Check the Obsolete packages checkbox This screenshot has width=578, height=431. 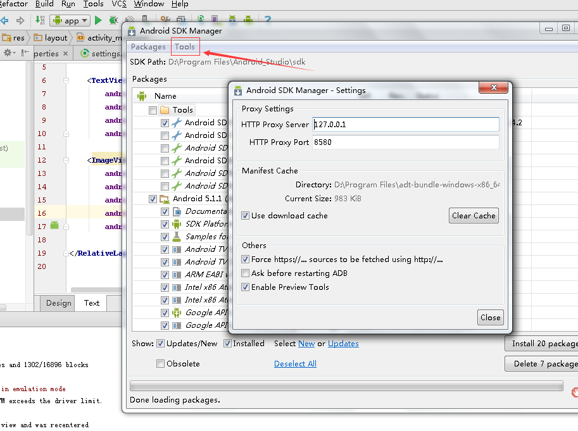tap(161, 364)
